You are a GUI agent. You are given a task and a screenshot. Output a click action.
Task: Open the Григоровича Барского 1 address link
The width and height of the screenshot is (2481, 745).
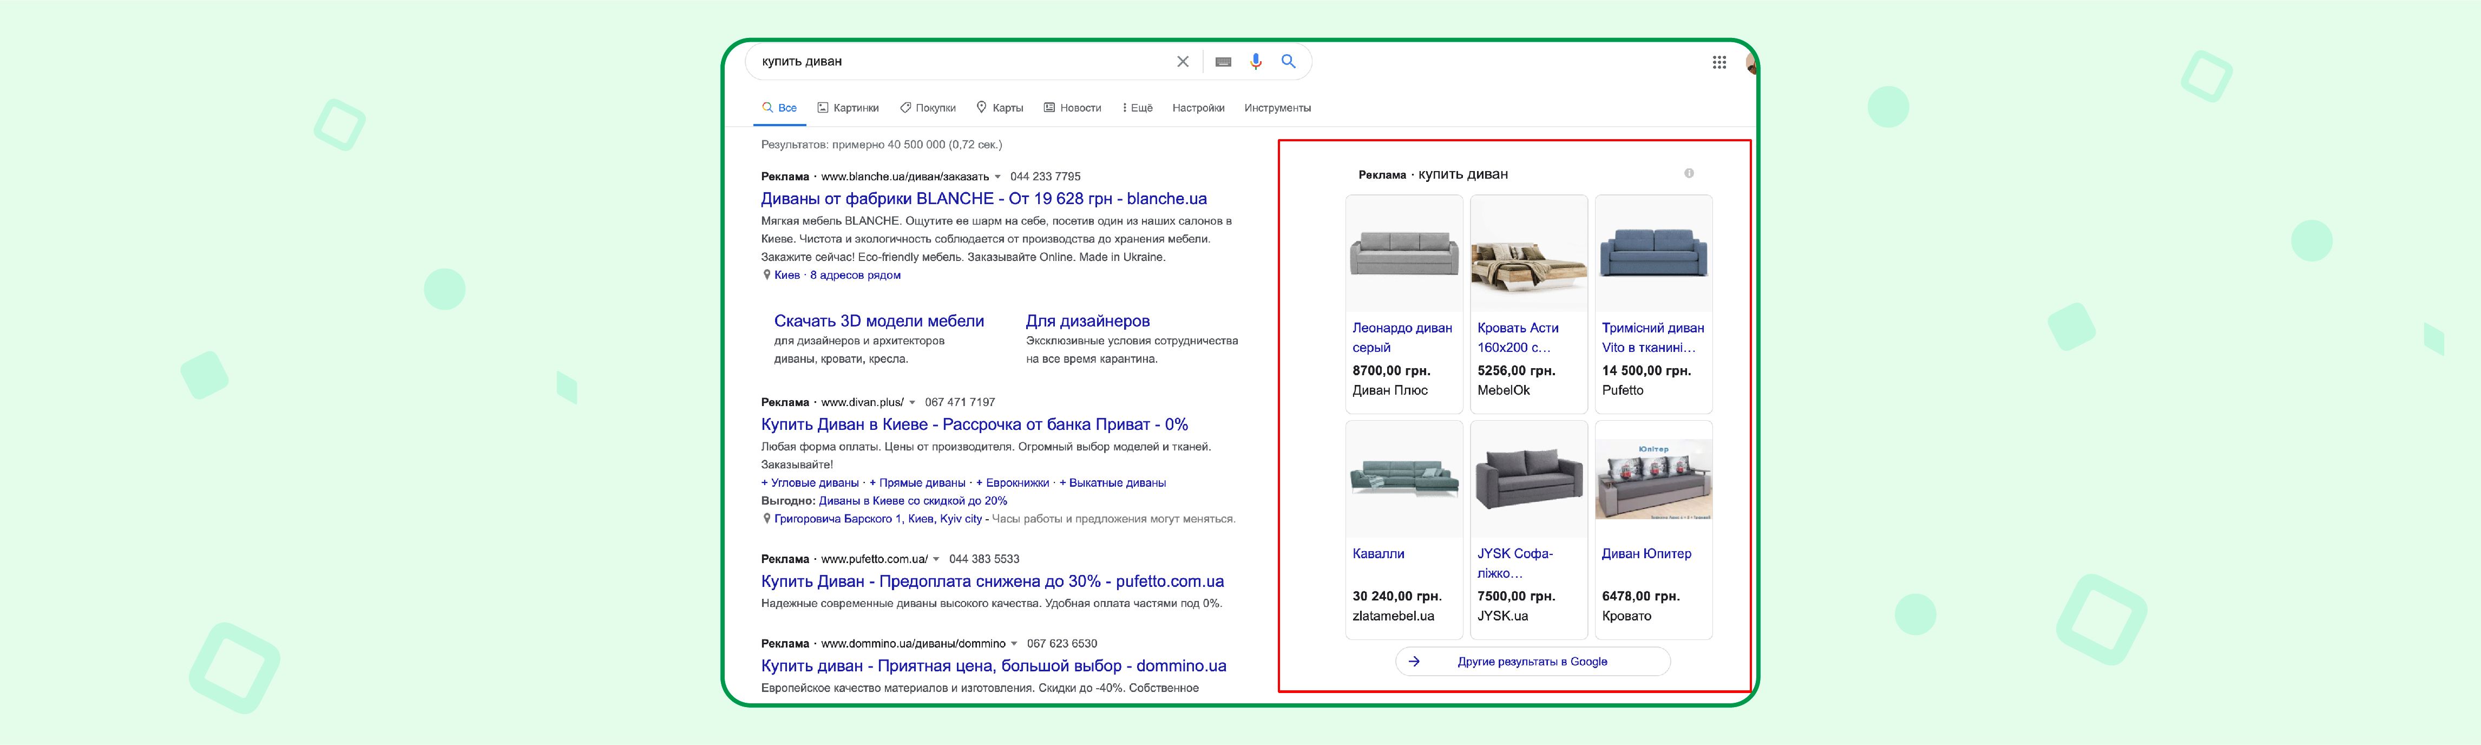click(878, 519)
